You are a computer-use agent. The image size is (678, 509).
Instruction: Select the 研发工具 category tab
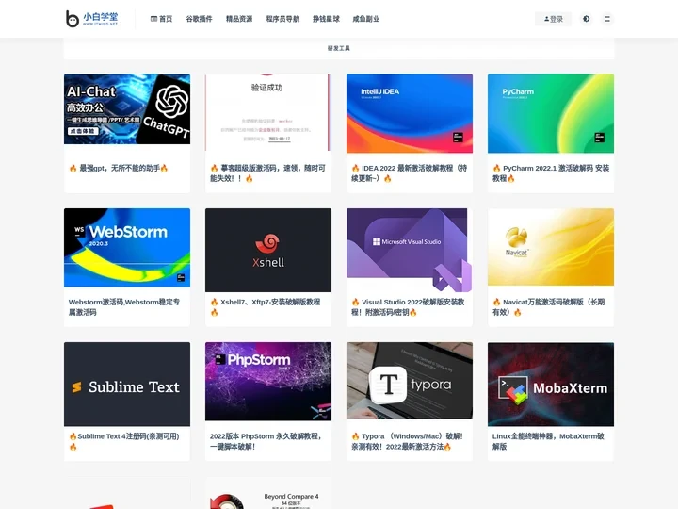point(339,48)
